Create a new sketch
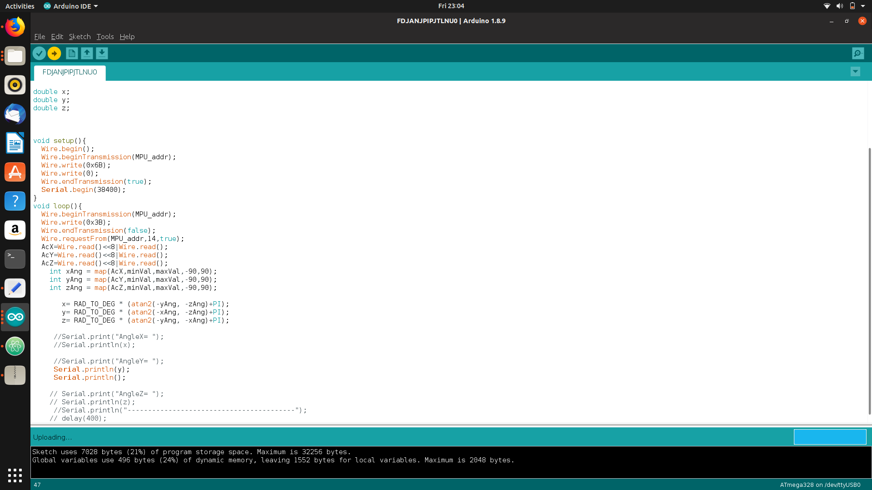This screenshot has height=490, width=872. (x=71, y=53)
